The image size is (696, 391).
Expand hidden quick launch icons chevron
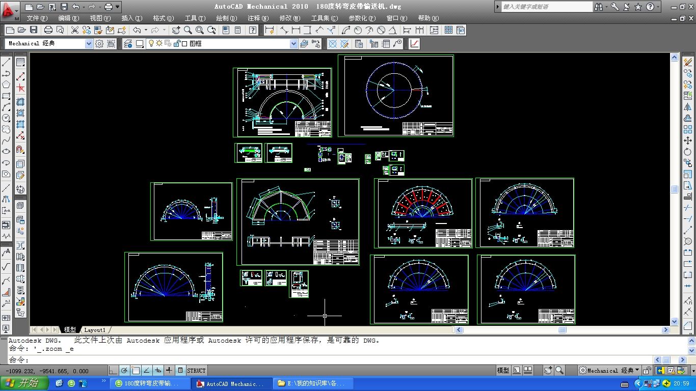[104, 381]
